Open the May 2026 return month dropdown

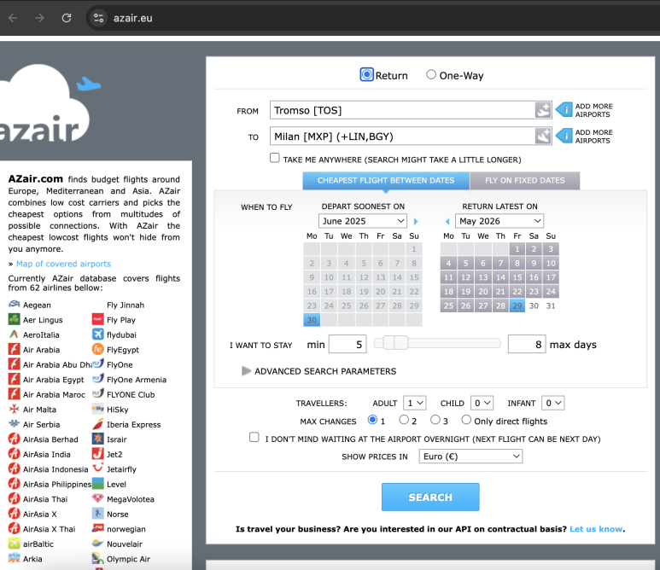click(499, 221)
